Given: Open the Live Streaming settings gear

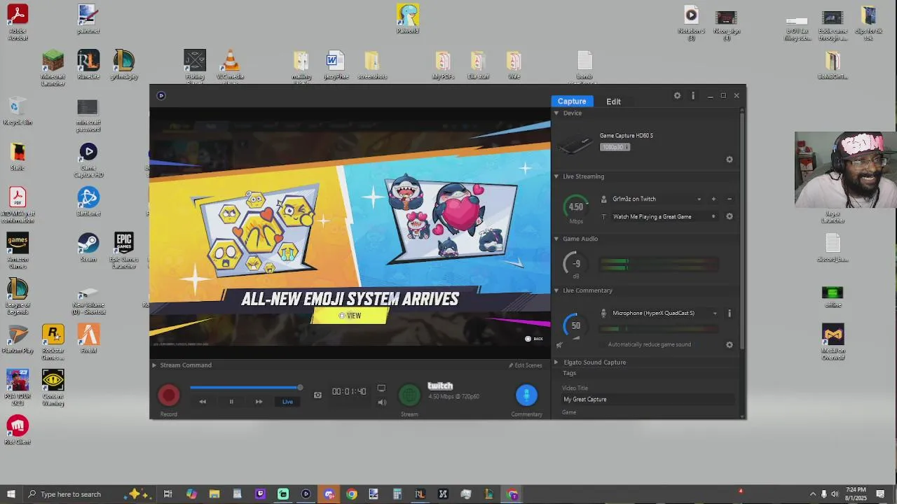Looking at the screenshot, I should click(x=730, y=217).
